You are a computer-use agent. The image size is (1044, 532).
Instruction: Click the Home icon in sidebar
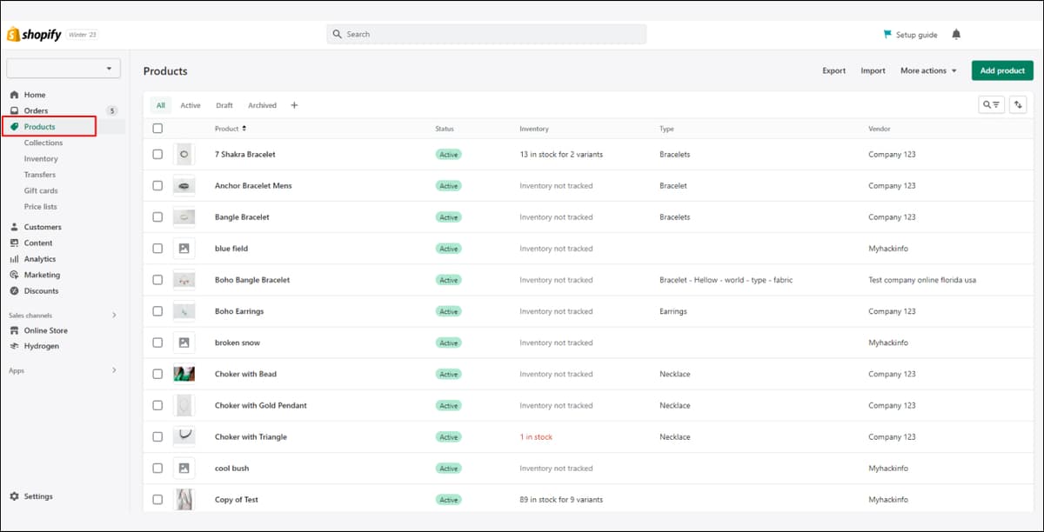14,95
